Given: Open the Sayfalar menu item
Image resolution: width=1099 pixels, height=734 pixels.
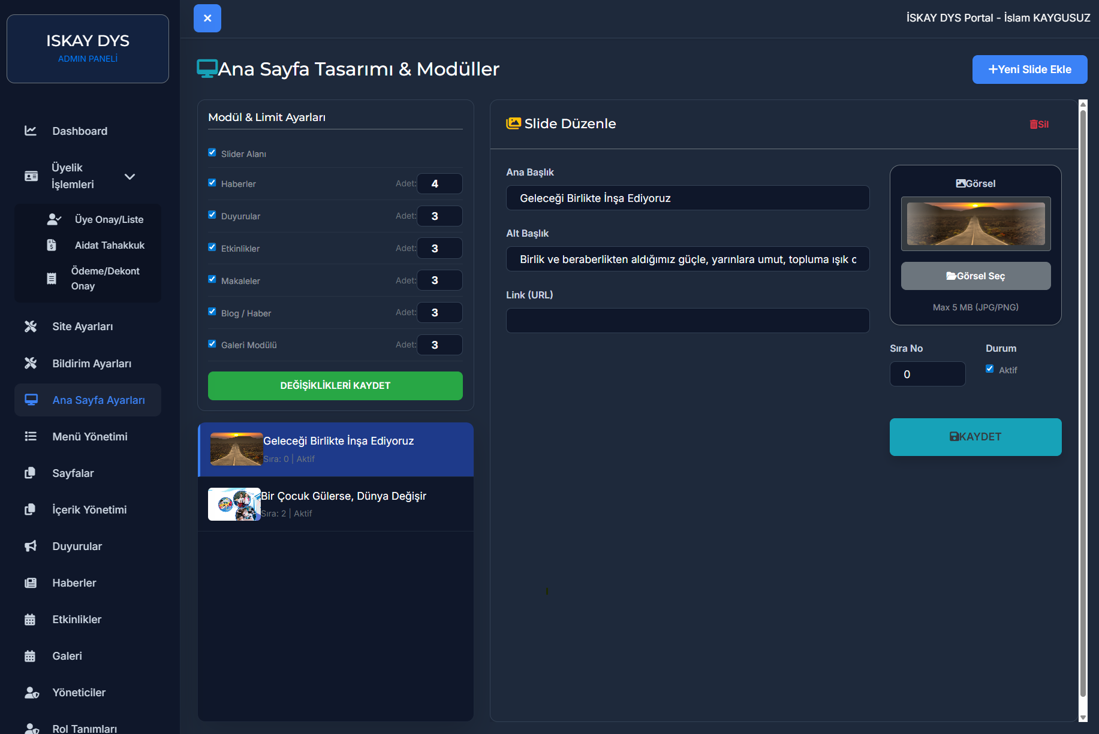Looking at the screenshot, I should point(73,473).
